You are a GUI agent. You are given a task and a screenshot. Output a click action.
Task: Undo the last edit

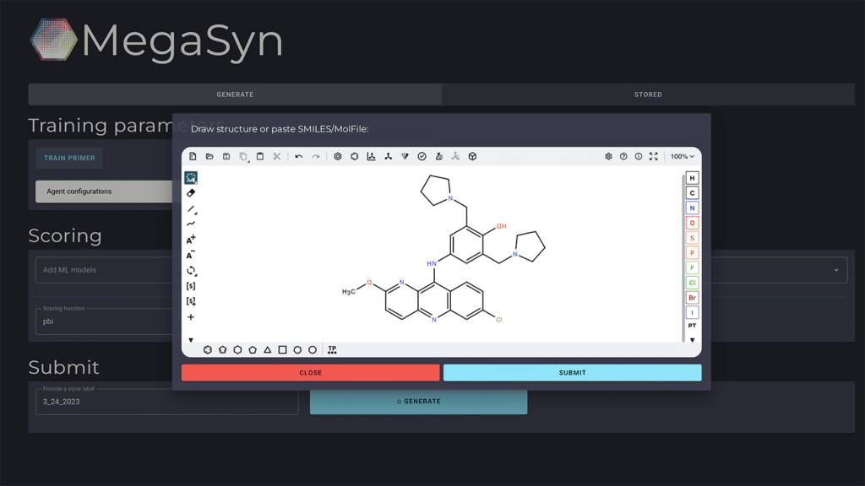[x=298, y=156]
